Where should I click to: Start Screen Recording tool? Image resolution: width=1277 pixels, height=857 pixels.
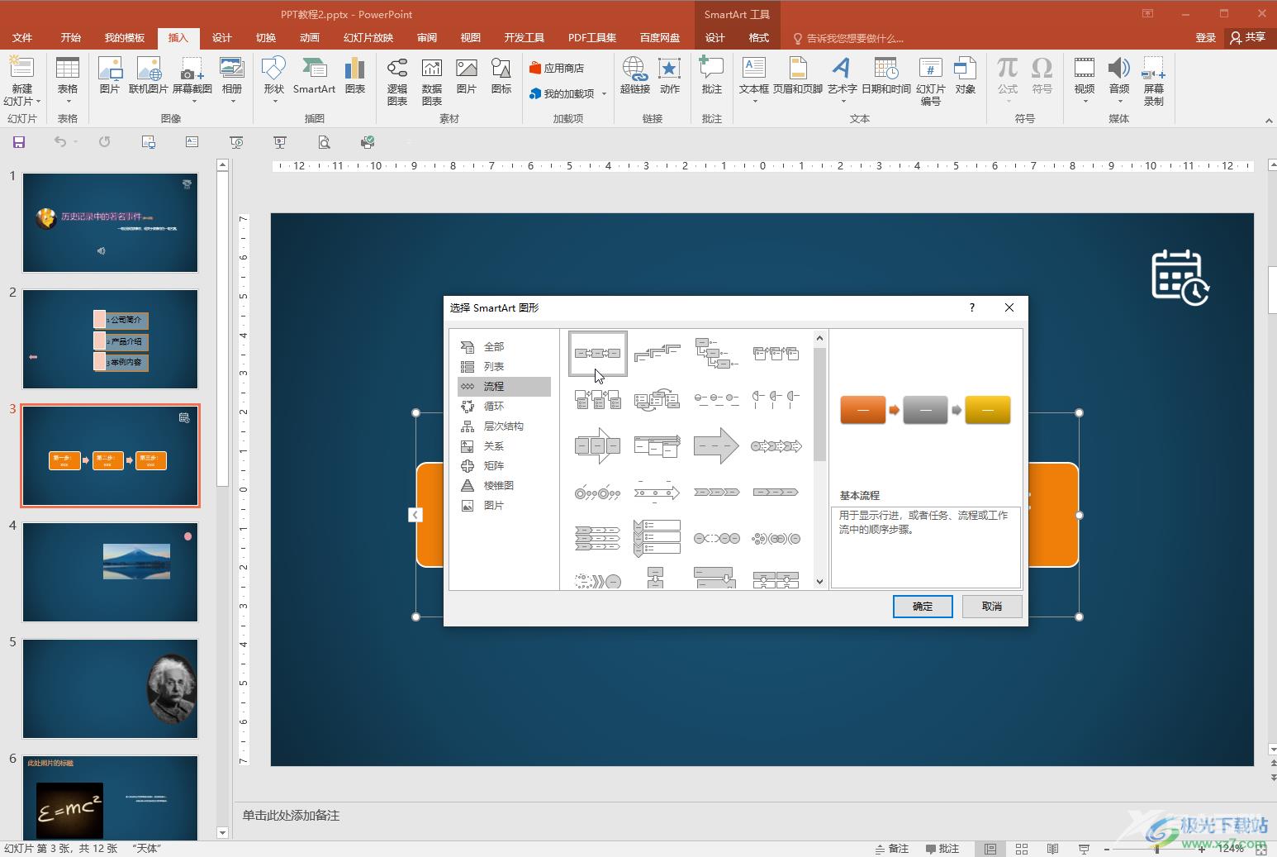point(1154,80)
